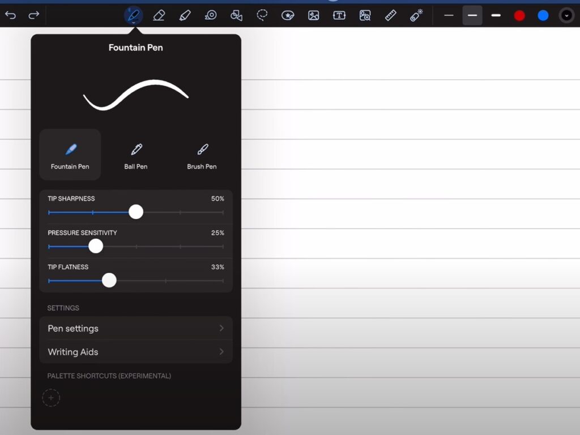Select the Text tool

339,15
